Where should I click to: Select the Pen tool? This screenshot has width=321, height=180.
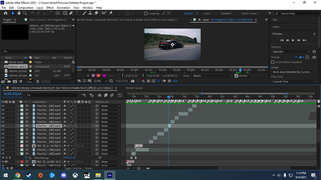(71, 13)
